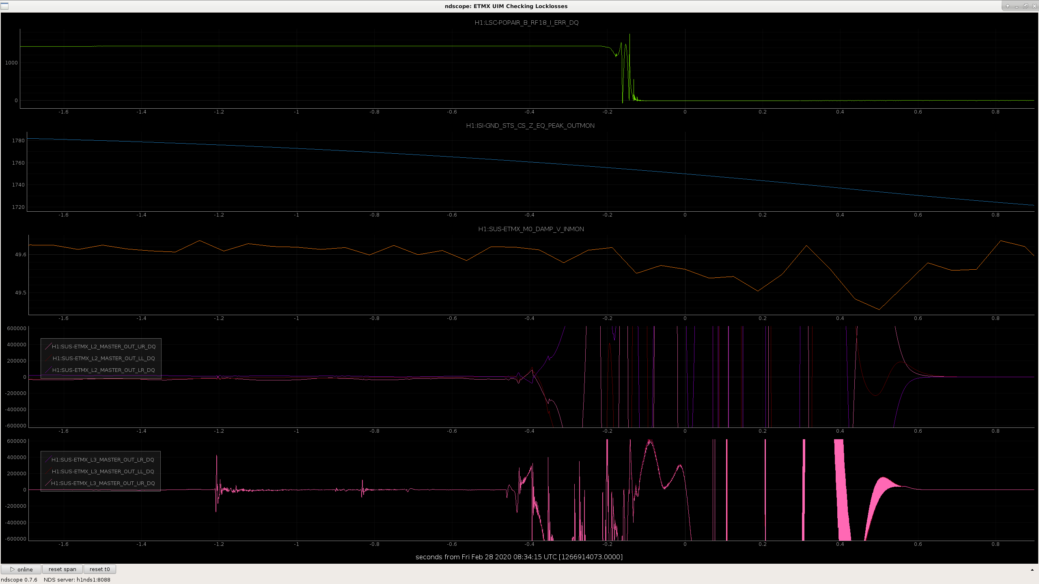Click the L3_MASTER_OUT_LR_DQ legend color sample
1039x584 pixels.
click(48, 459)
